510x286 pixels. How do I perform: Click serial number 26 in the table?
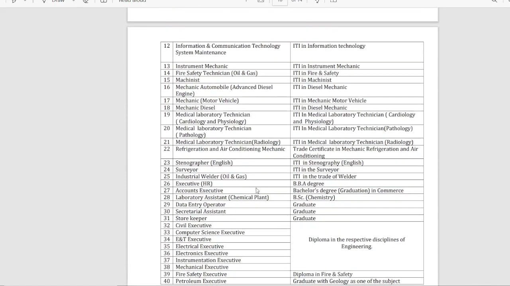click(x=167, y=184)
